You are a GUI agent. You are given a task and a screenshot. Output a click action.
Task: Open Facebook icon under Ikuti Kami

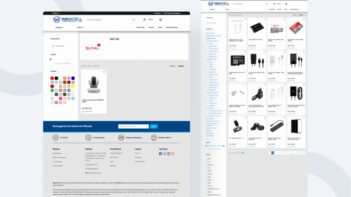(x=160, y=154)
